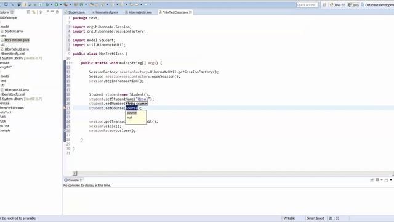394x222 pixels.
Task: Open the New Java Class dropdown arrow
Action: (86, 4)
